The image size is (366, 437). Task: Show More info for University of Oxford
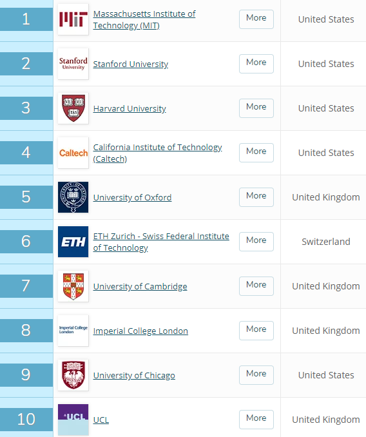pos(256,197)
